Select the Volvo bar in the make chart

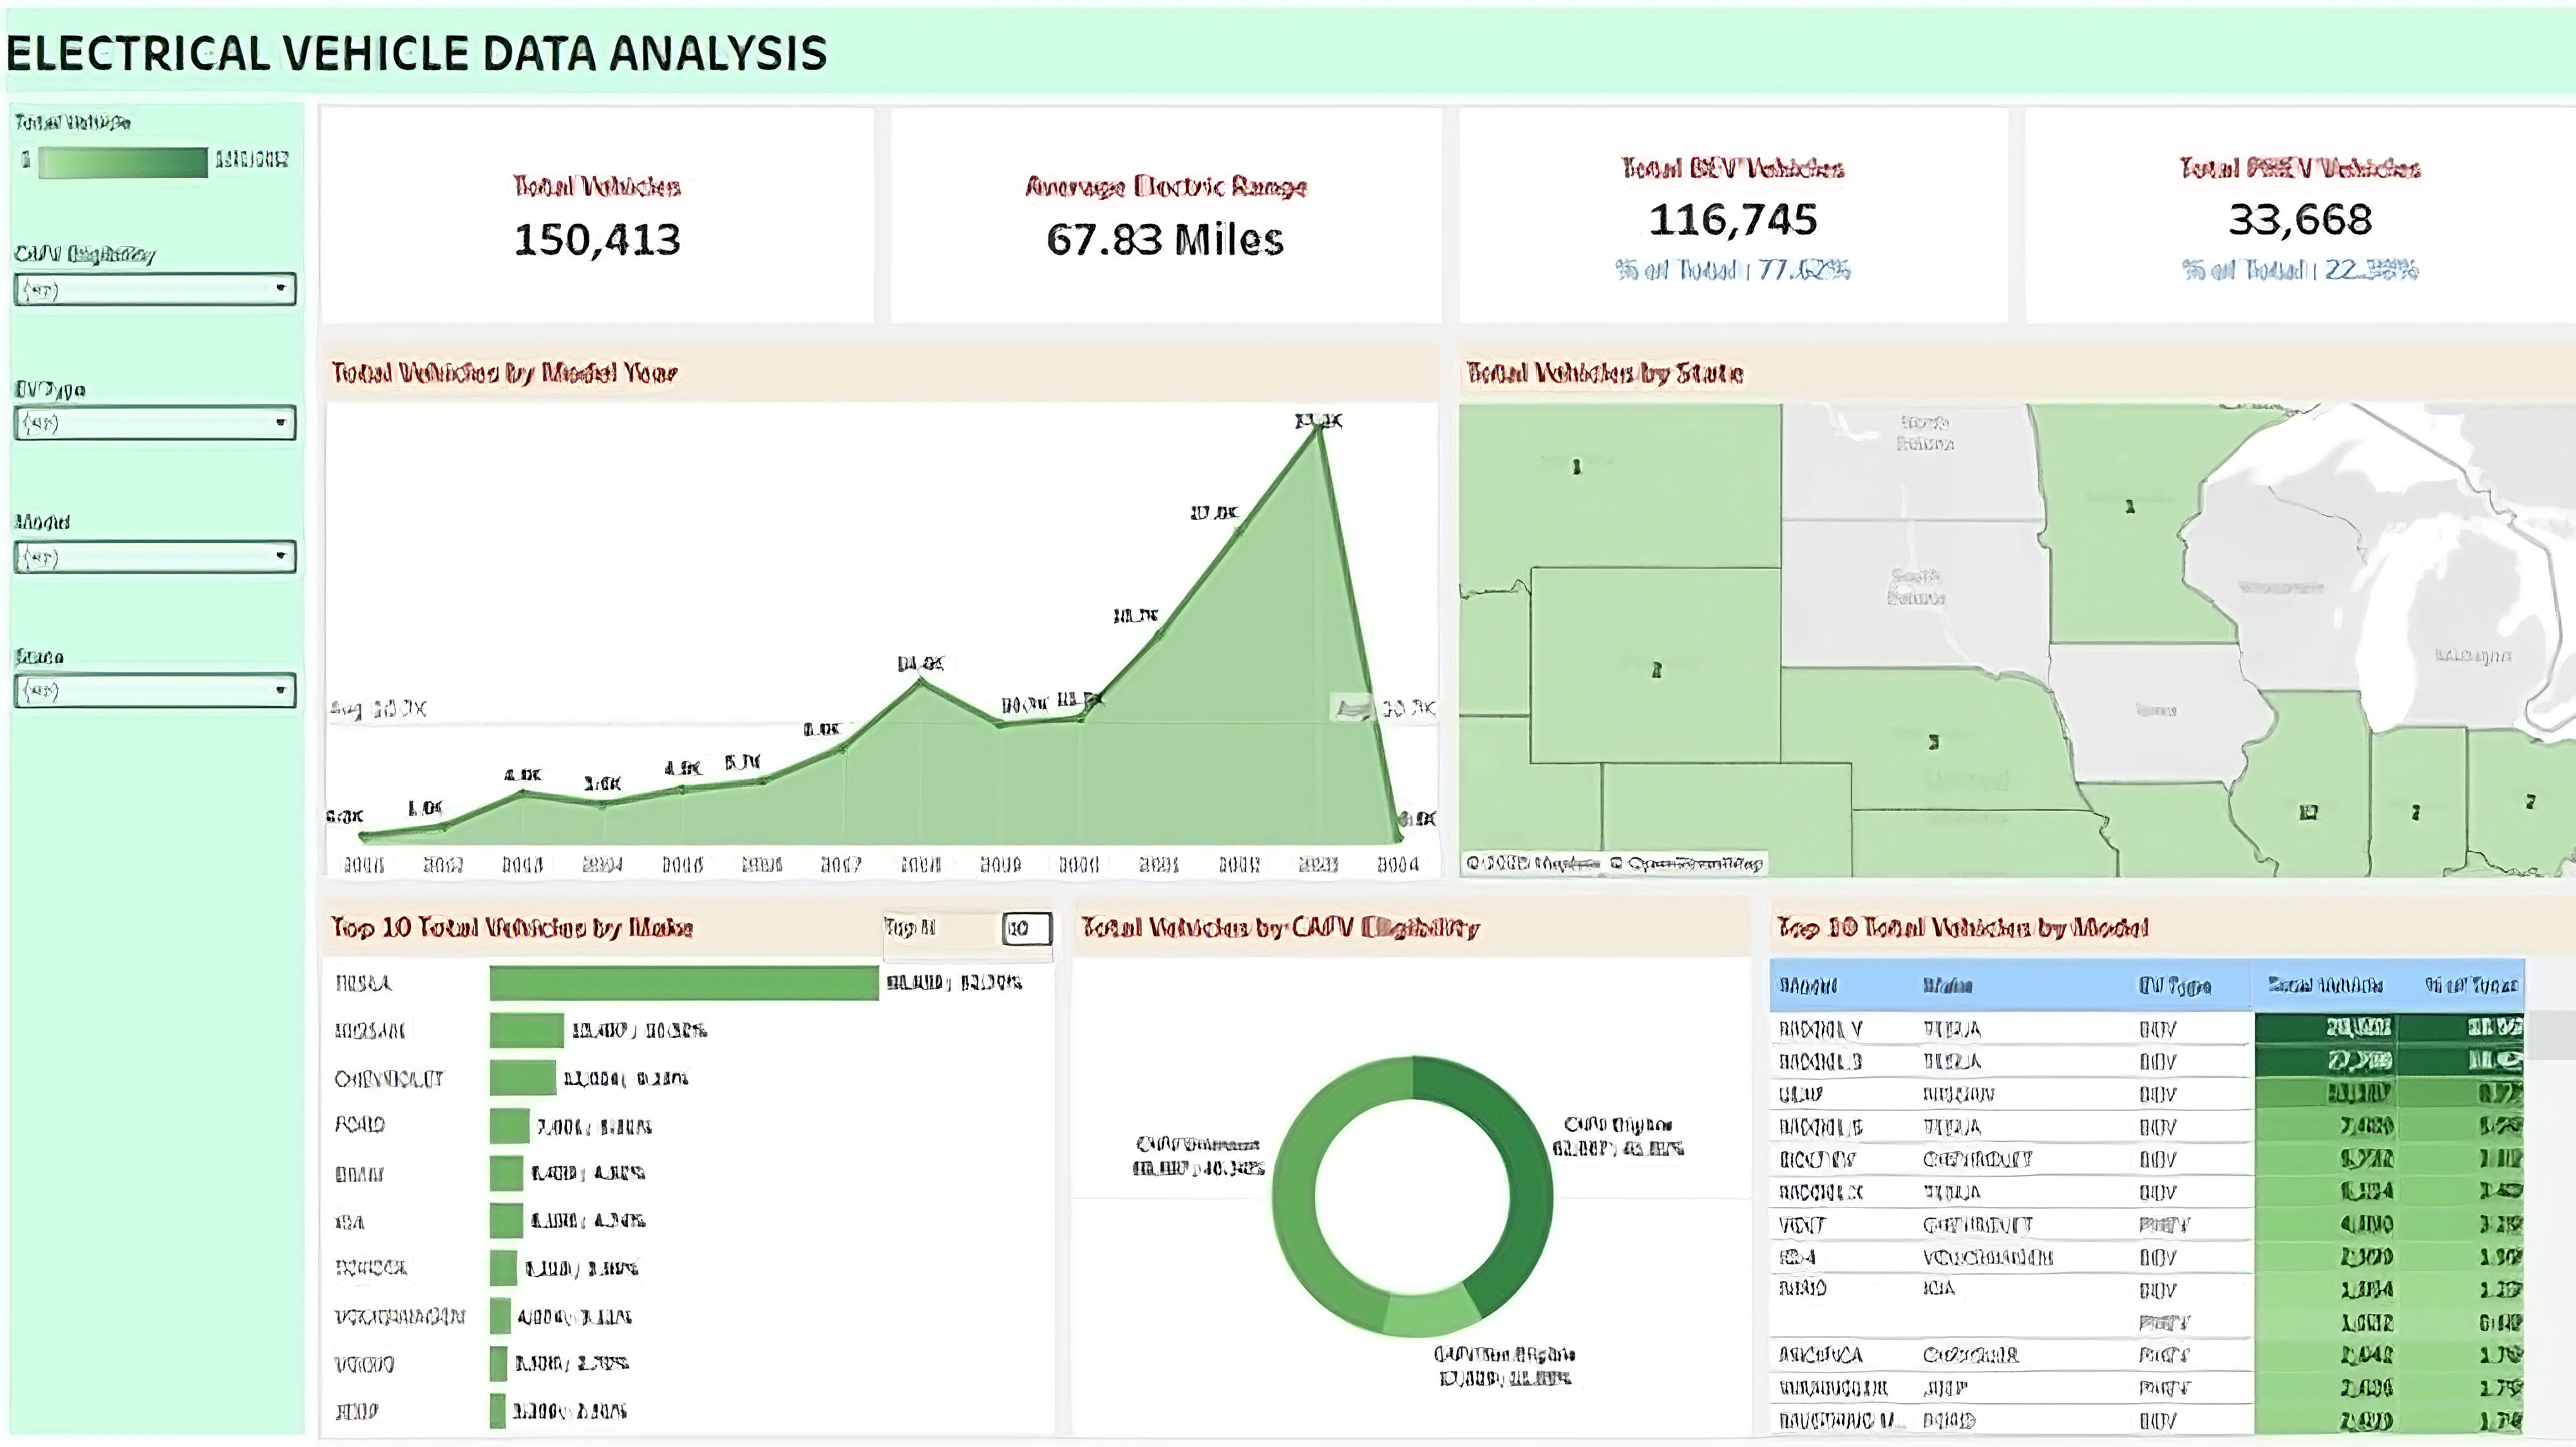pyautogui.click(x=498, y=1364)
